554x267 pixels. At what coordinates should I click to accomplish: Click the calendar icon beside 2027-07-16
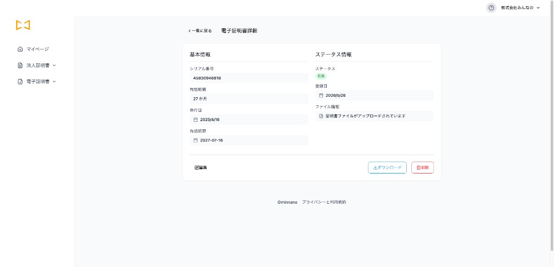pyautogui.click(x=195, y=140)
